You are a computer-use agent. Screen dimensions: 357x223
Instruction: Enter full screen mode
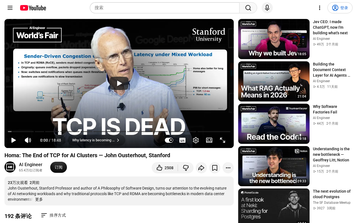[x=223, y=140]
